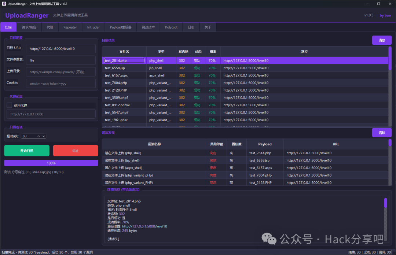The width and height of the screenshot is (396, 255).
Task: Click the 文件参数名 input field
Action: pyautogui.click(x=61, y=60)
